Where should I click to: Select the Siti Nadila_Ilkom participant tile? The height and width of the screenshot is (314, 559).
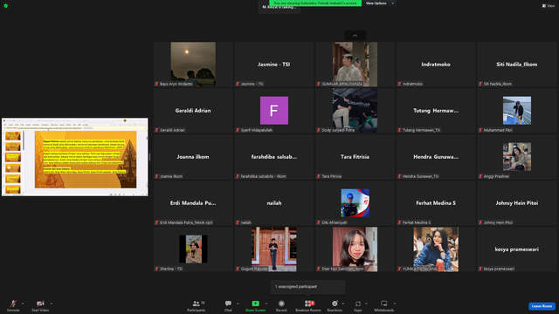pyautogui.click(x=517, y=64)
